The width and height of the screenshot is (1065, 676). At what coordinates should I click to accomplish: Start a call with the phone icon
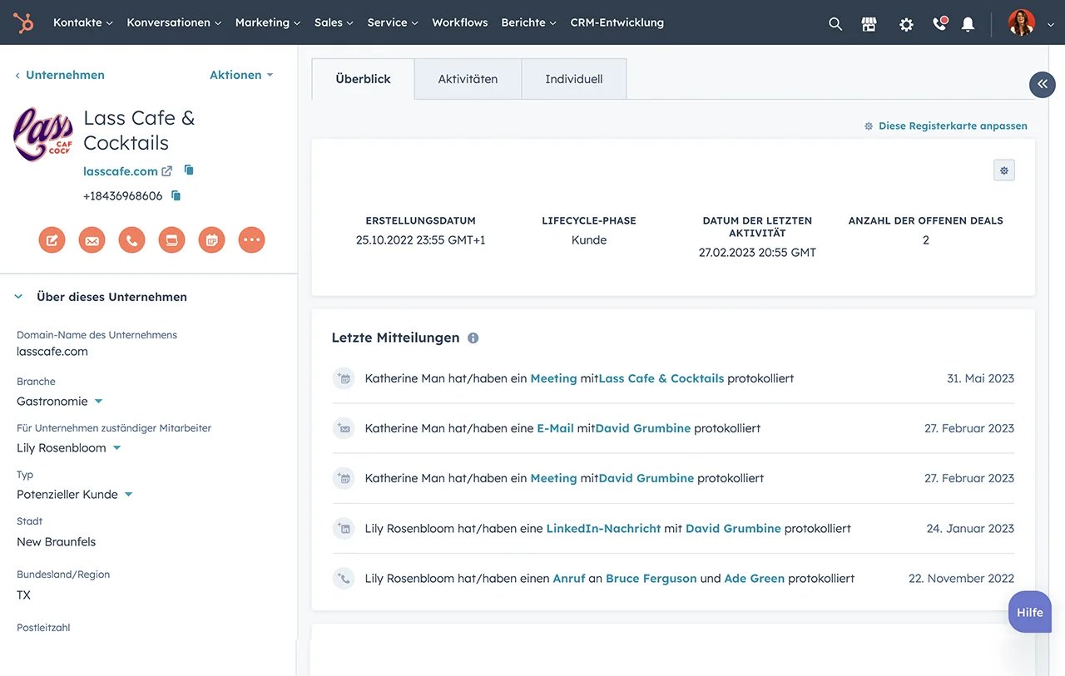pyautogui.click(x=131, y=239)
